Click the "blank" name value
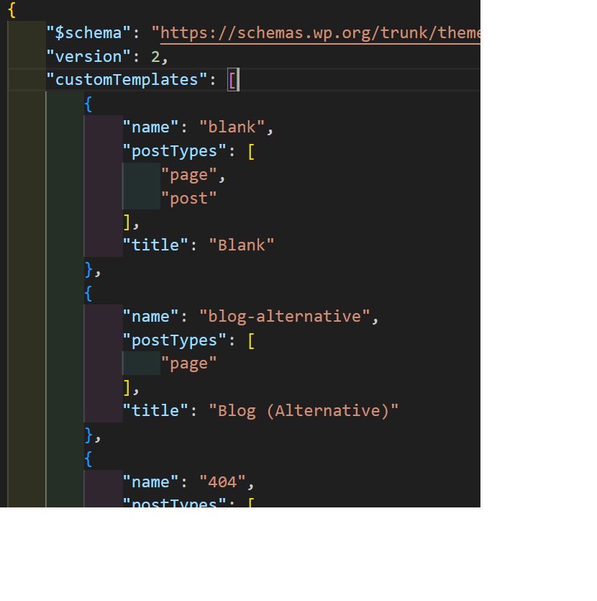This screenshot has width=597, height=601. 232,127
